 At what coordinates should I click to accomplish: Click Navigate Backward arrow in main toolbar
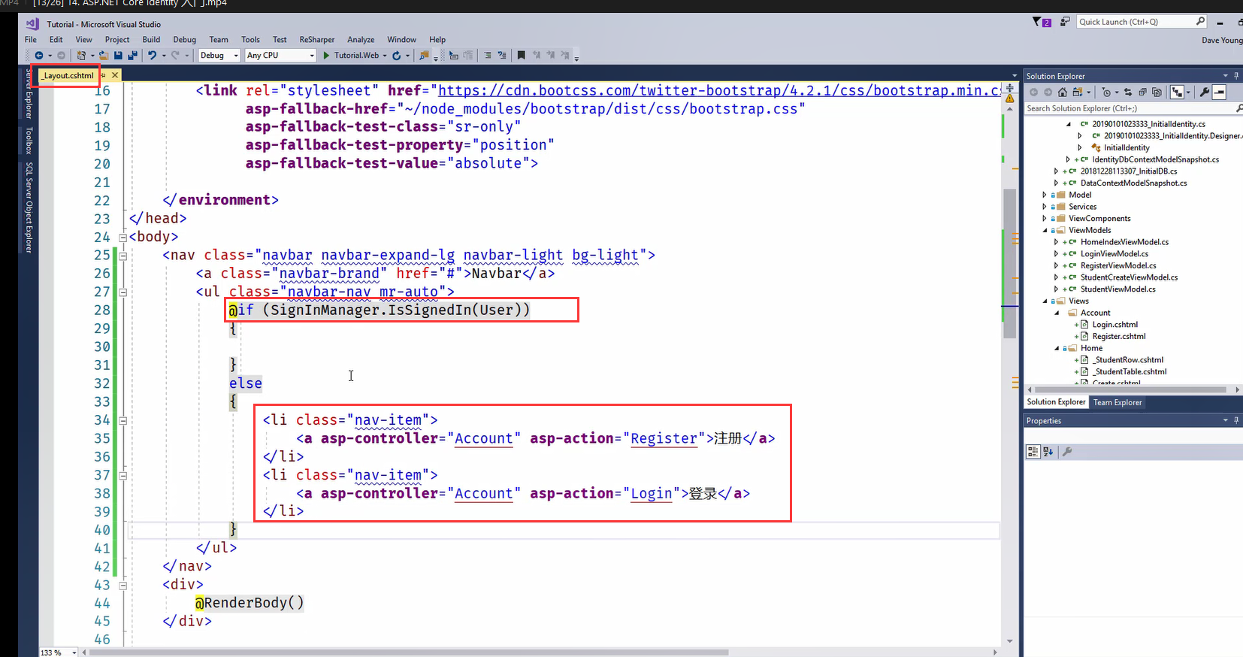coord(38,55)
